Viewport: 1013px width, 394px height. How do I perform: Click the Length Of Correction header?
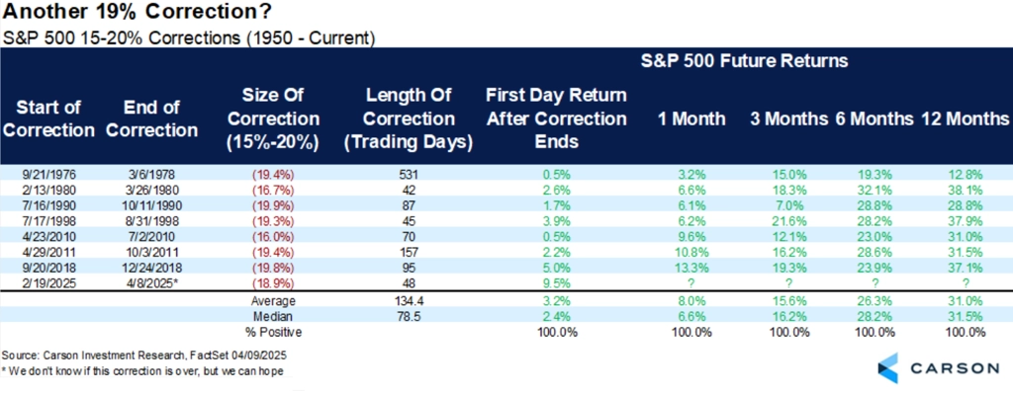click(409, 119)
